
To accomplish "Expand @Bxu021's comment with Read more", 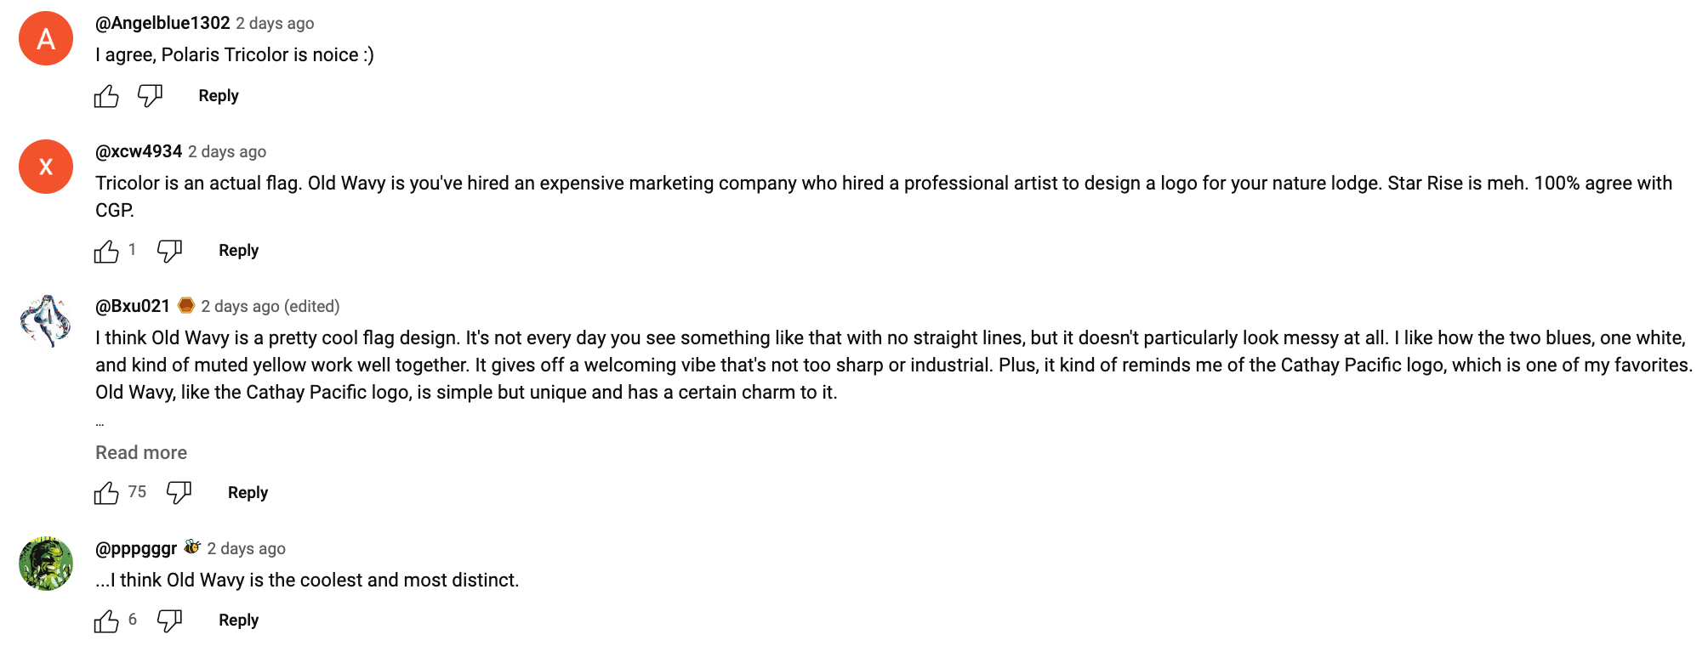I will point(141,452).
